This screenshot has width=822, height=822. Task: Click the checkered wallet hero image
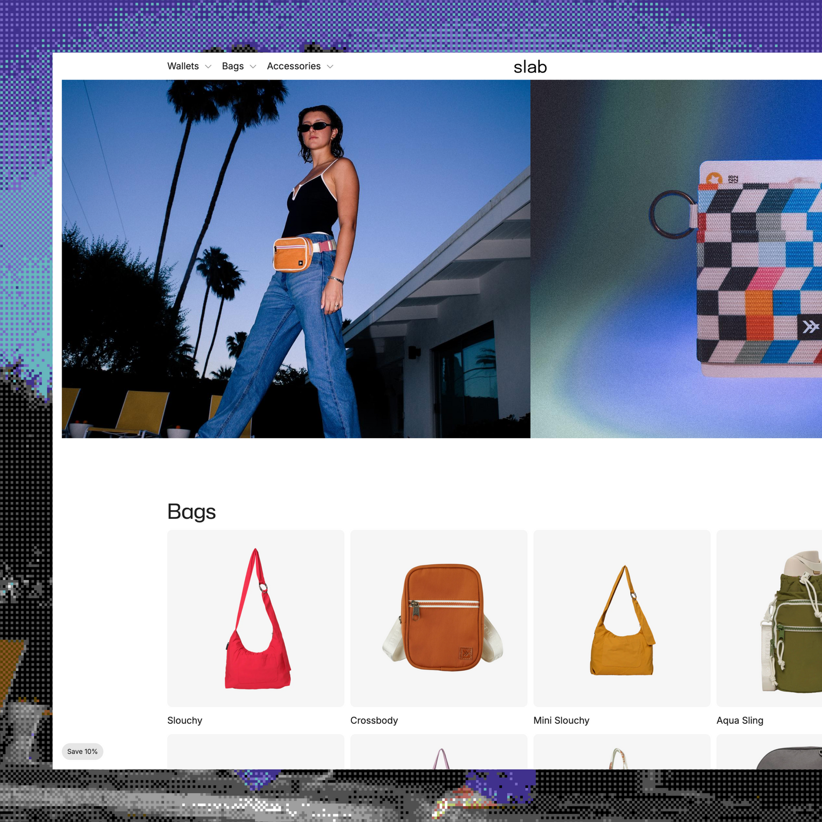[x=676, y=259]
